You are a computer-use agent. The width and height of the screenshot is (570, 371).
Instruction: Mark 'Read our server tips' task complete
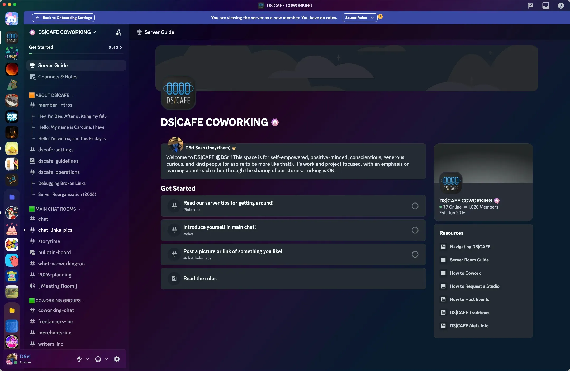415,206
